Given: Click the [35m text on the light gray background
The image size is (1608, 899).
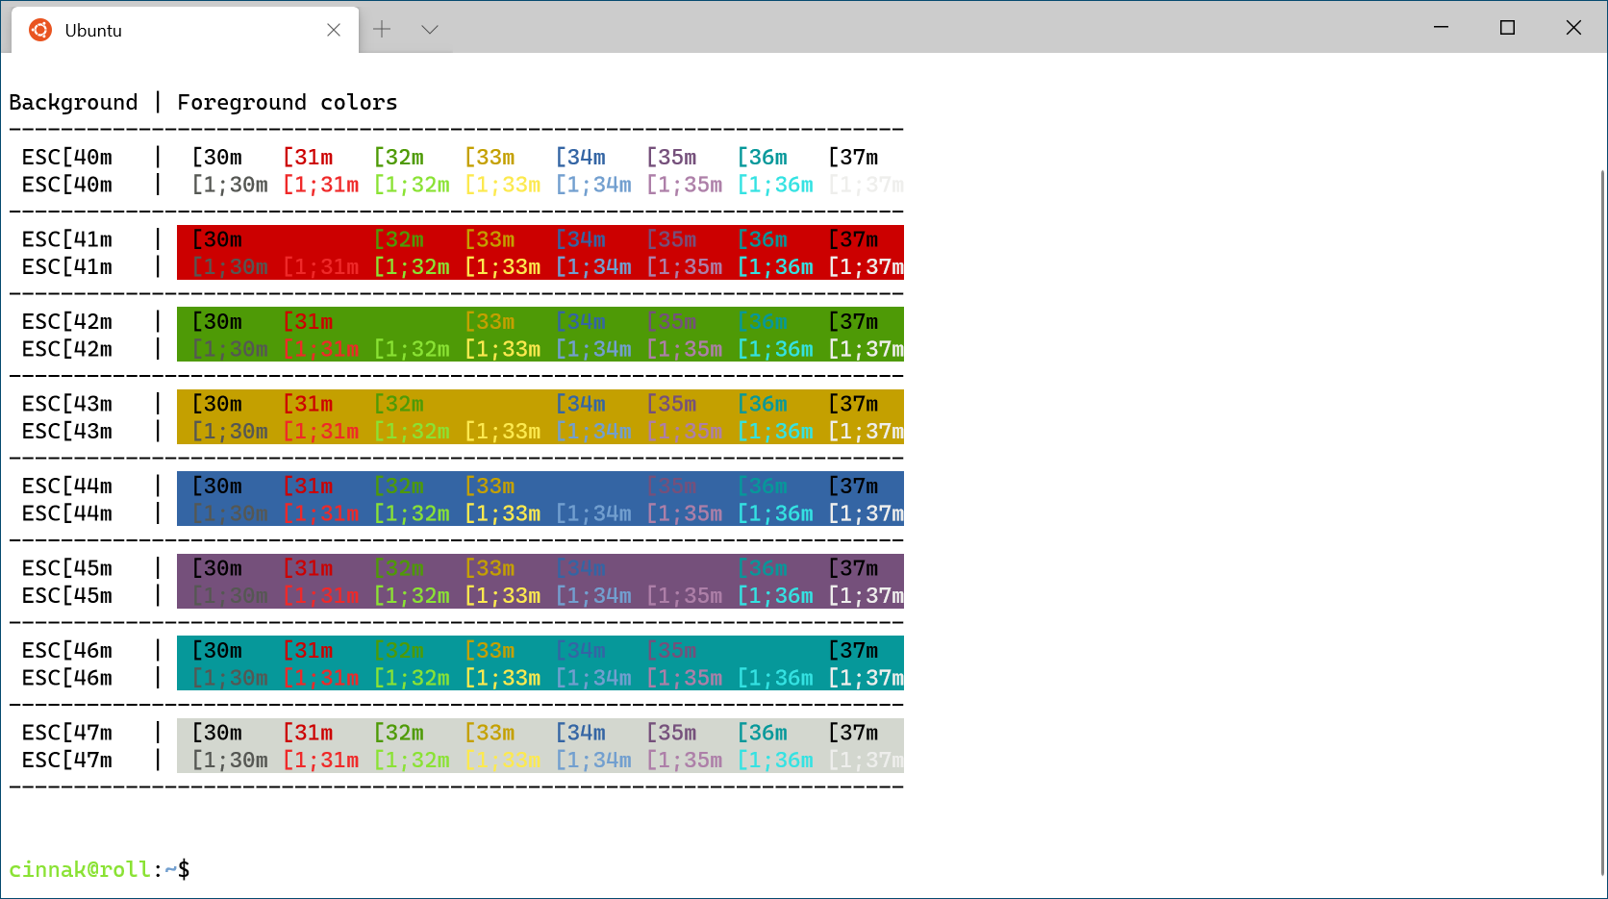Looking at the screenshot, I should [671, 733].
